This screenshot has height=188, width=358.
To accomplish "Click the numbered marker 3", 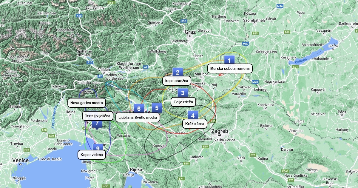I will tap(183, 93).
